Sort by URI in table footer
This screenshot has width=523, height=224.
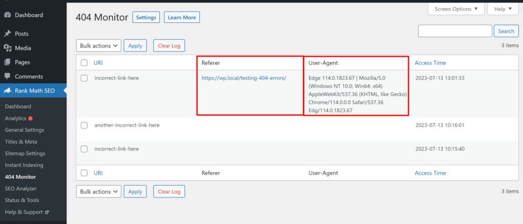[x=98, y=173]
